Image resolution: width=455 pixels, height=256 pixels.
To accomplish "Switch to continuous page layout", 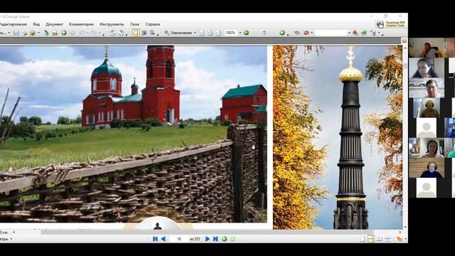I will (x=371, y=239).
